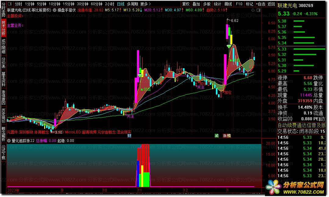Click the M5: 5.17 moving average label

click(113, 10)
